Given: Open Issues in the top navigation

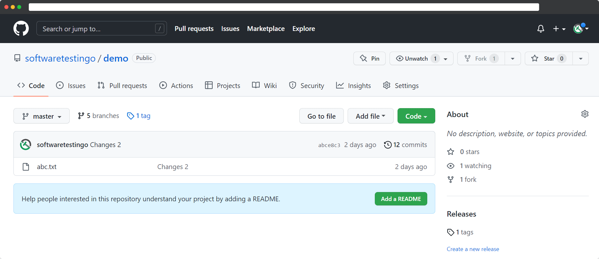Looking at the screenshot, I should (x=230, y=29).
